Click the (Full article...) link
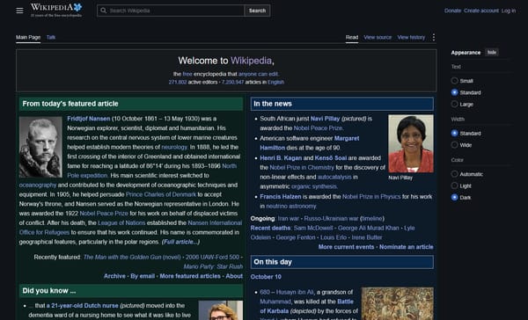 tap(180, 242)
